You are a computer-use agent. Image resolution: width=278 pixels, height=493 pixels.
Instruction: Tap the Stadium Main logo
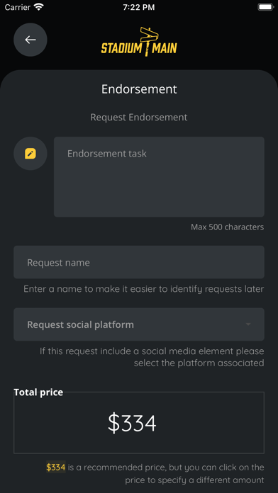click(139, 42)
